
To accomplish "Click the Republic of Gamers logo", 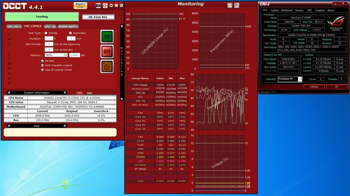I will (x=336, y=23).
